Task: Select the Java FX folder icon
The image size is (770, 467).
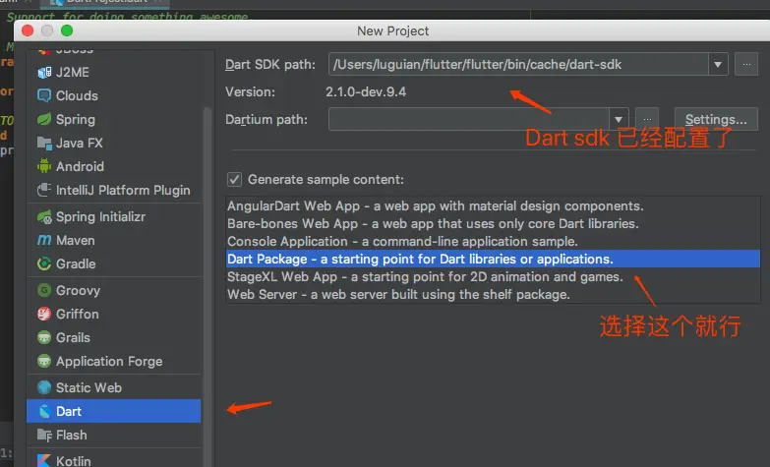Action: [44, 143]
